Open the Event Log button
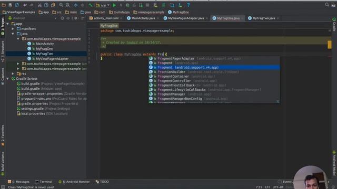 coord(285,182)
